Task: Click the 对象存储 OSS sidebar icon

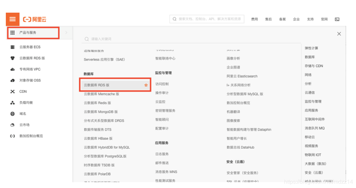Action: [12, 80]
